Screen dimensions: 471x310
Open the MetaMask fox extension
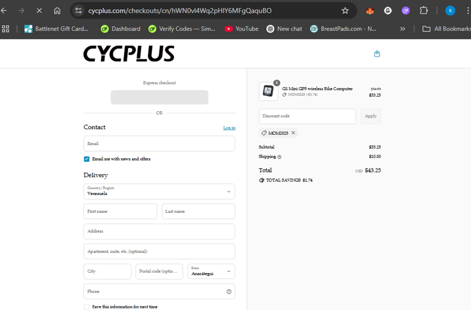[370, 11]
